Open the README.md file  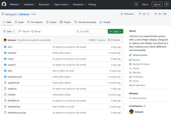coord(13,101)
